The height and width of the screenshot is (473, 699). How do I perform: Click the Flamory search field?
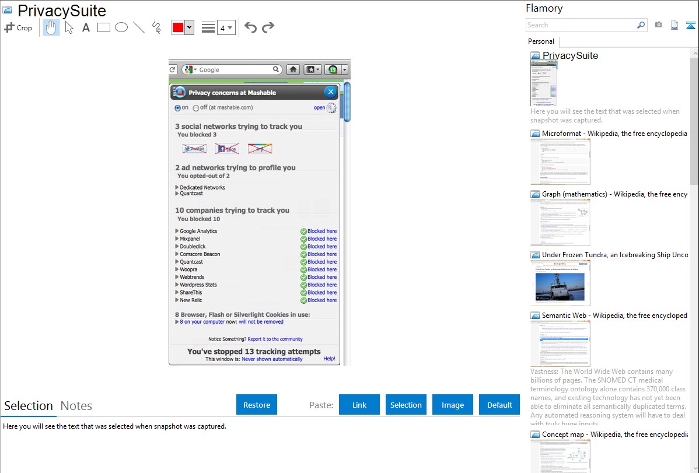click(581, 25)
